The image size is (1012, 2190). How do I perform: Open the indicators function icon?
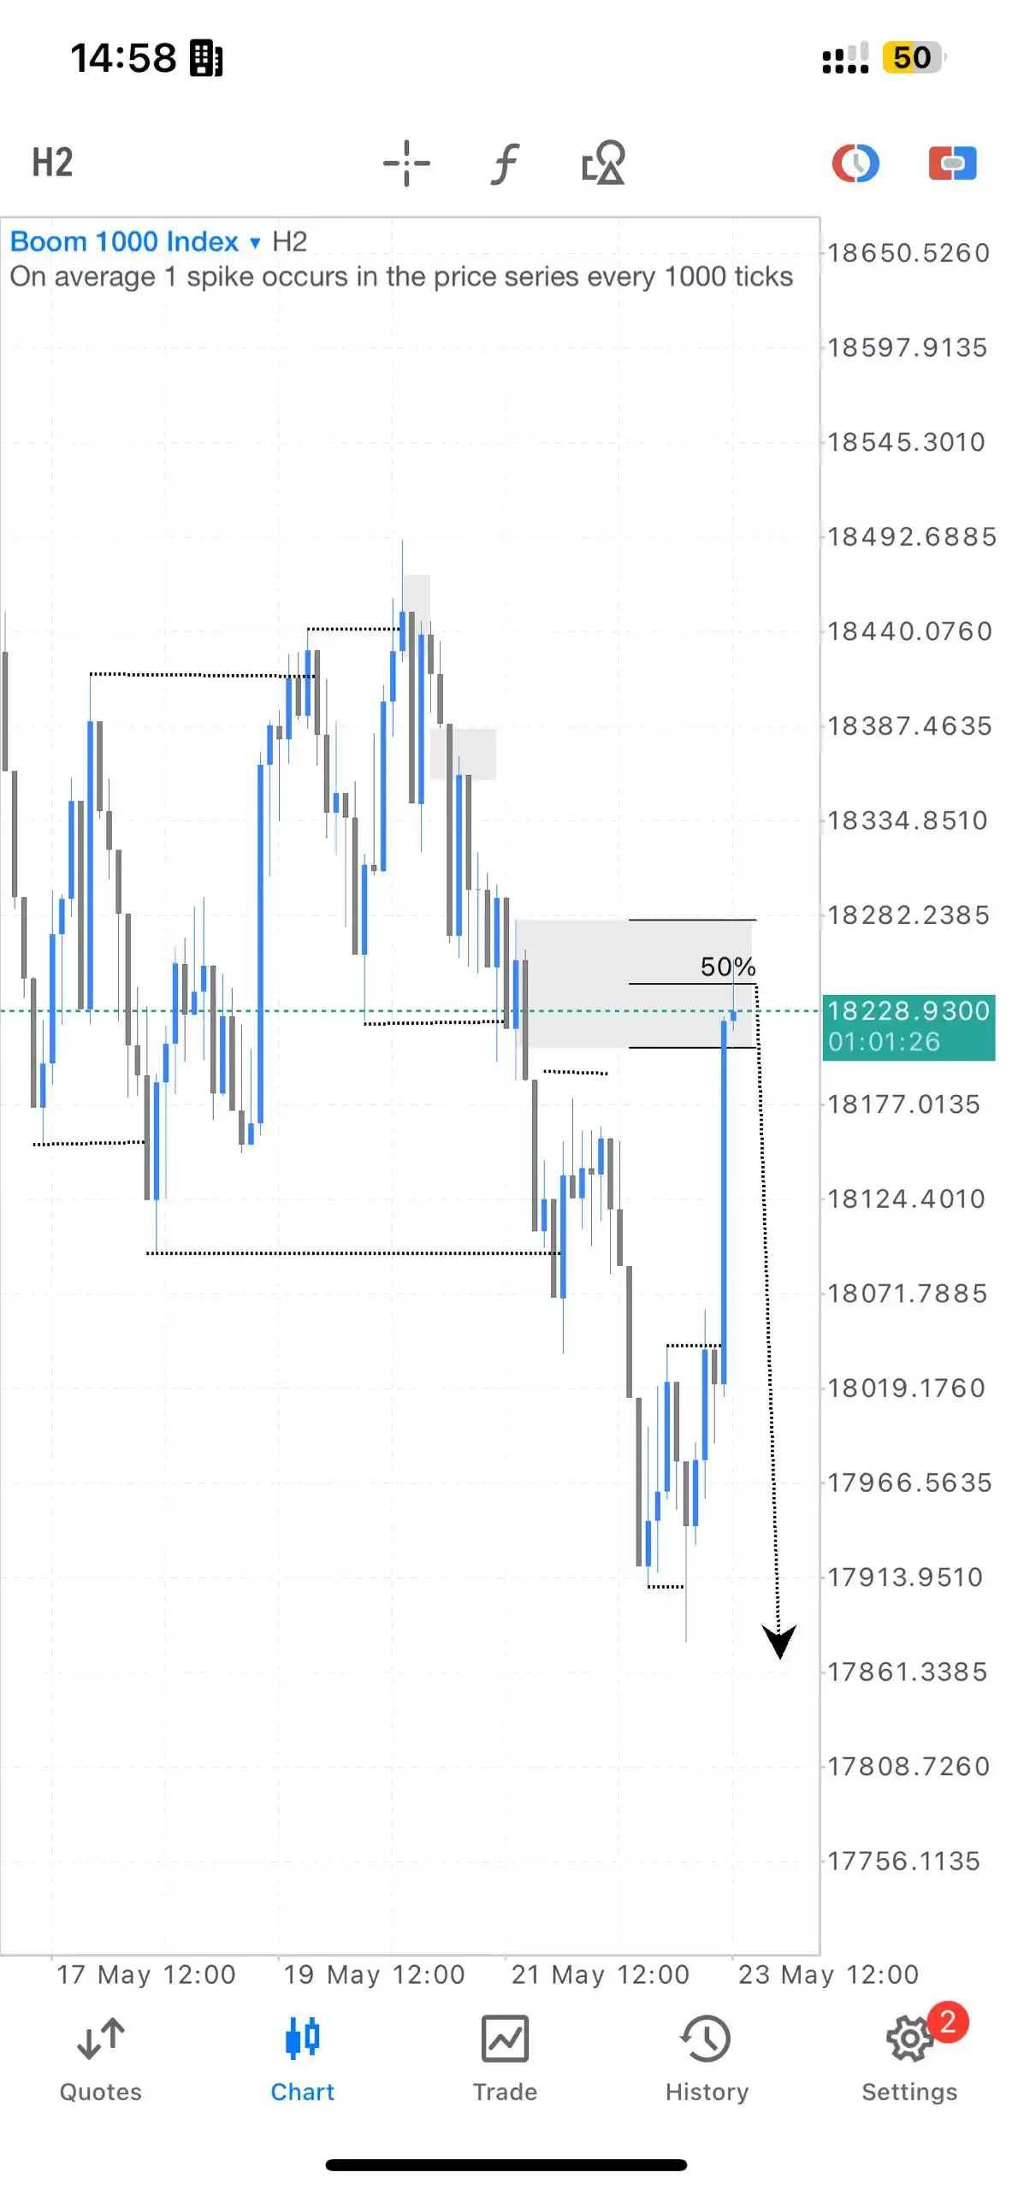pos(505,163)
